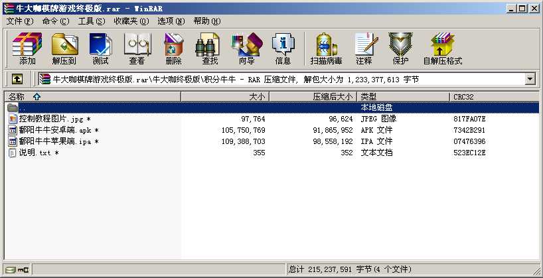Screen dimensions: 543x278
Task: Click type cell APK 文件
Action: pos(376,130)
